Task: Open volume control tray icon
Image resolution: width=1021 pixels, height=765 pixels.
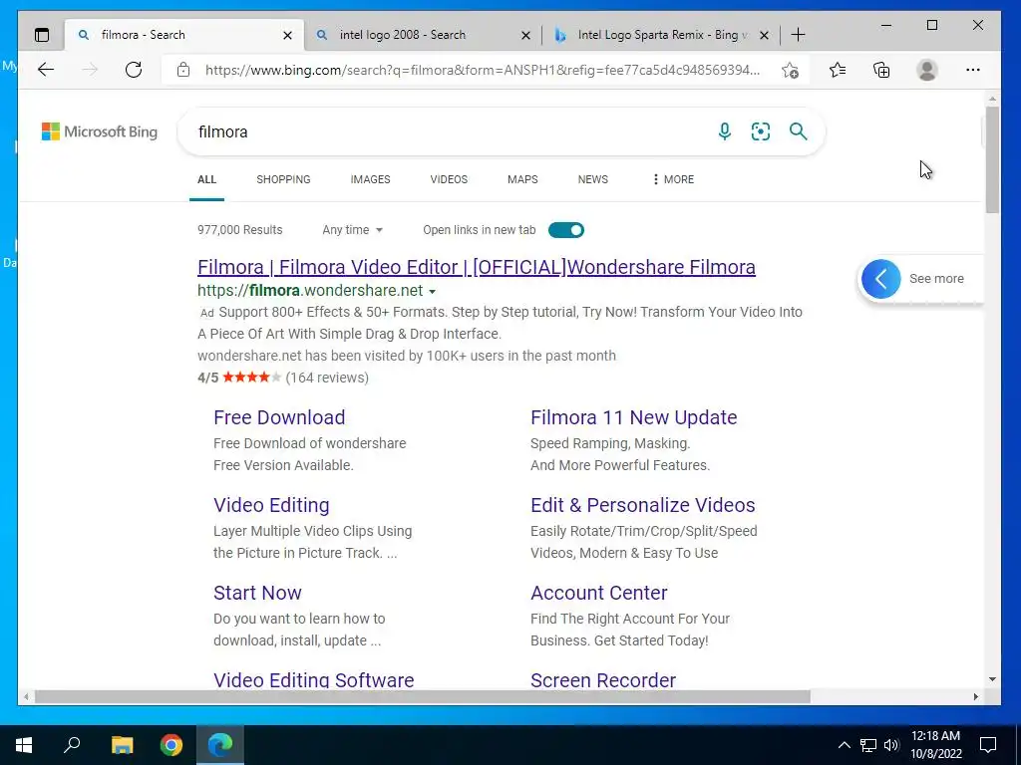Action: pos(891,745)
